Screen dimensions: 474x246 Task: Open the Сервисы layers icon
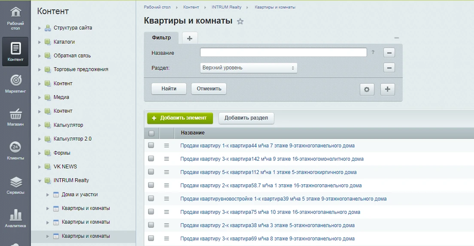tap(15, 182)
